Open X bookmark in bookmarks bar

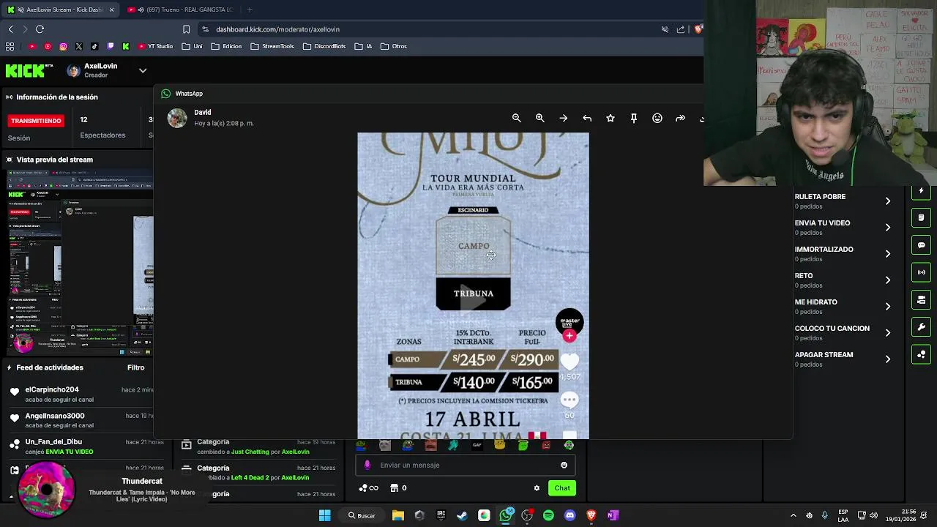(x=79, y=46)
